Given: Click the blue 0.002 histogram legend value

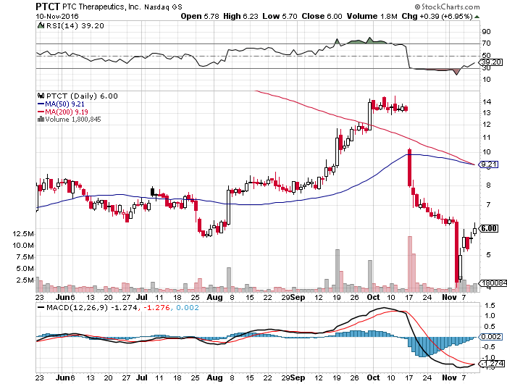Looking at the screenshot, I should 188,308.
